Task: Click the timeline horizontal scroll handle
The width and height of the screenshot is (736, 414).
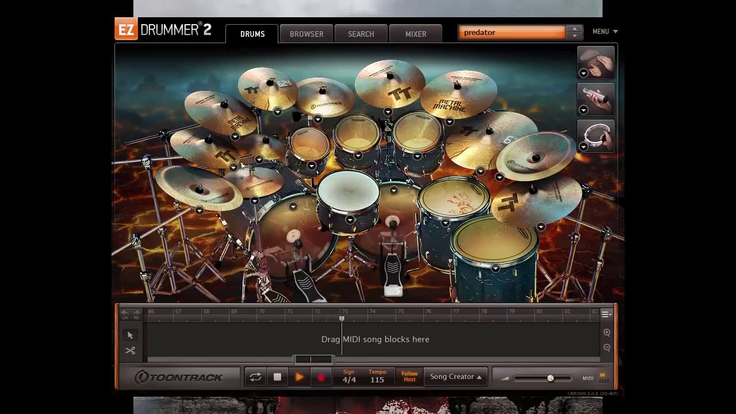Action: (313, 359)
